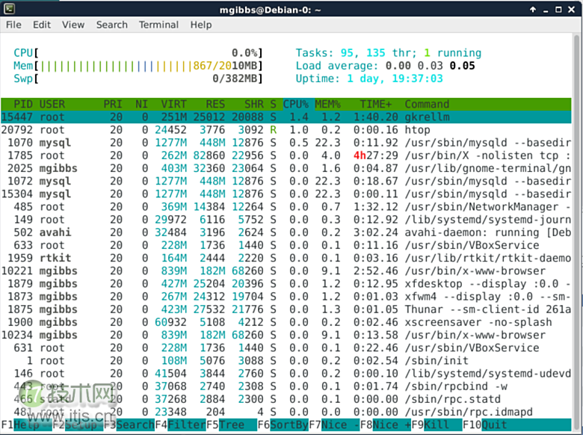Click the F1 Help function button

pos(26,425)
